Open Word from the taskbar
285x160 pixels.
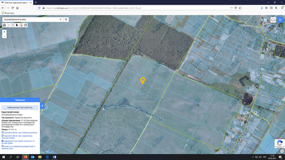(x=54, y=157)
